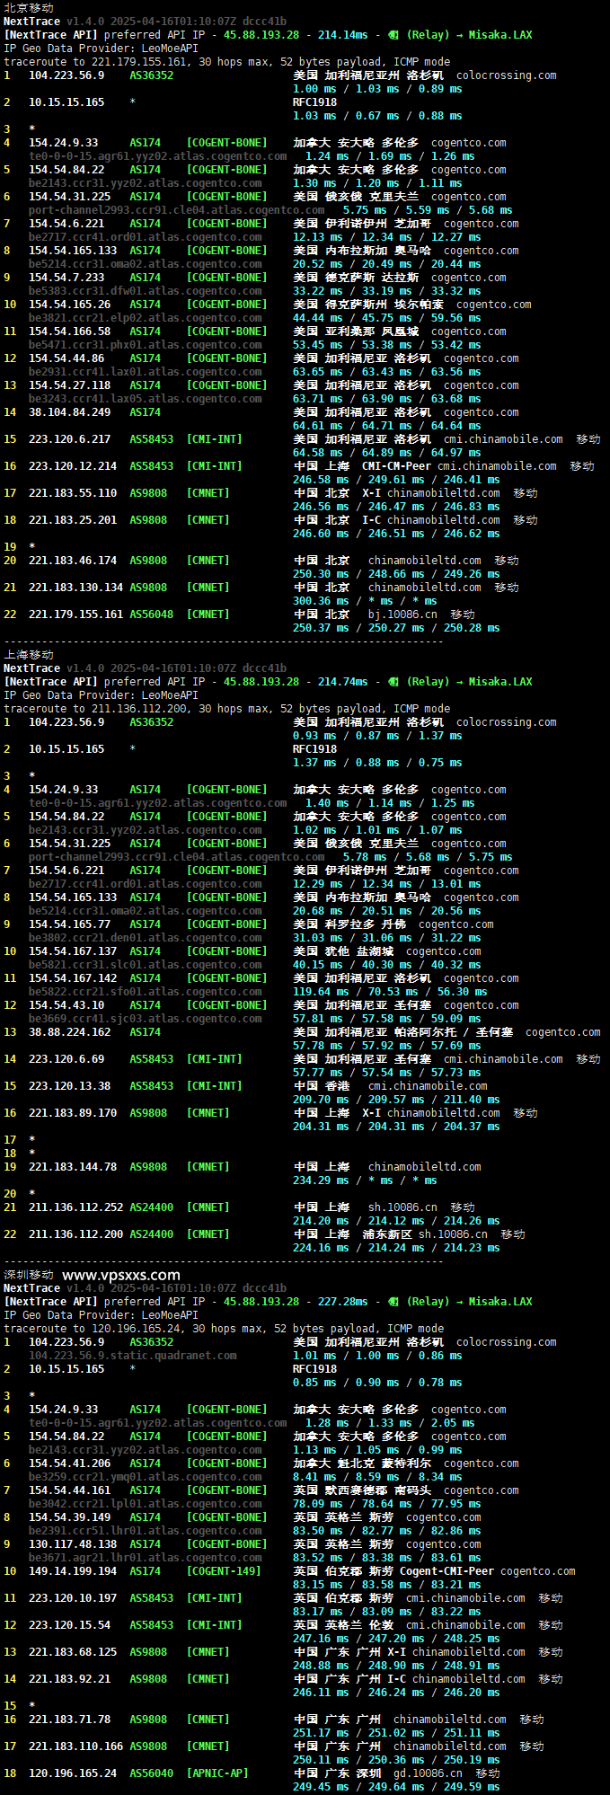
Task: Click IP address 221.183.55.110
Action: click(x=73, y=493)
